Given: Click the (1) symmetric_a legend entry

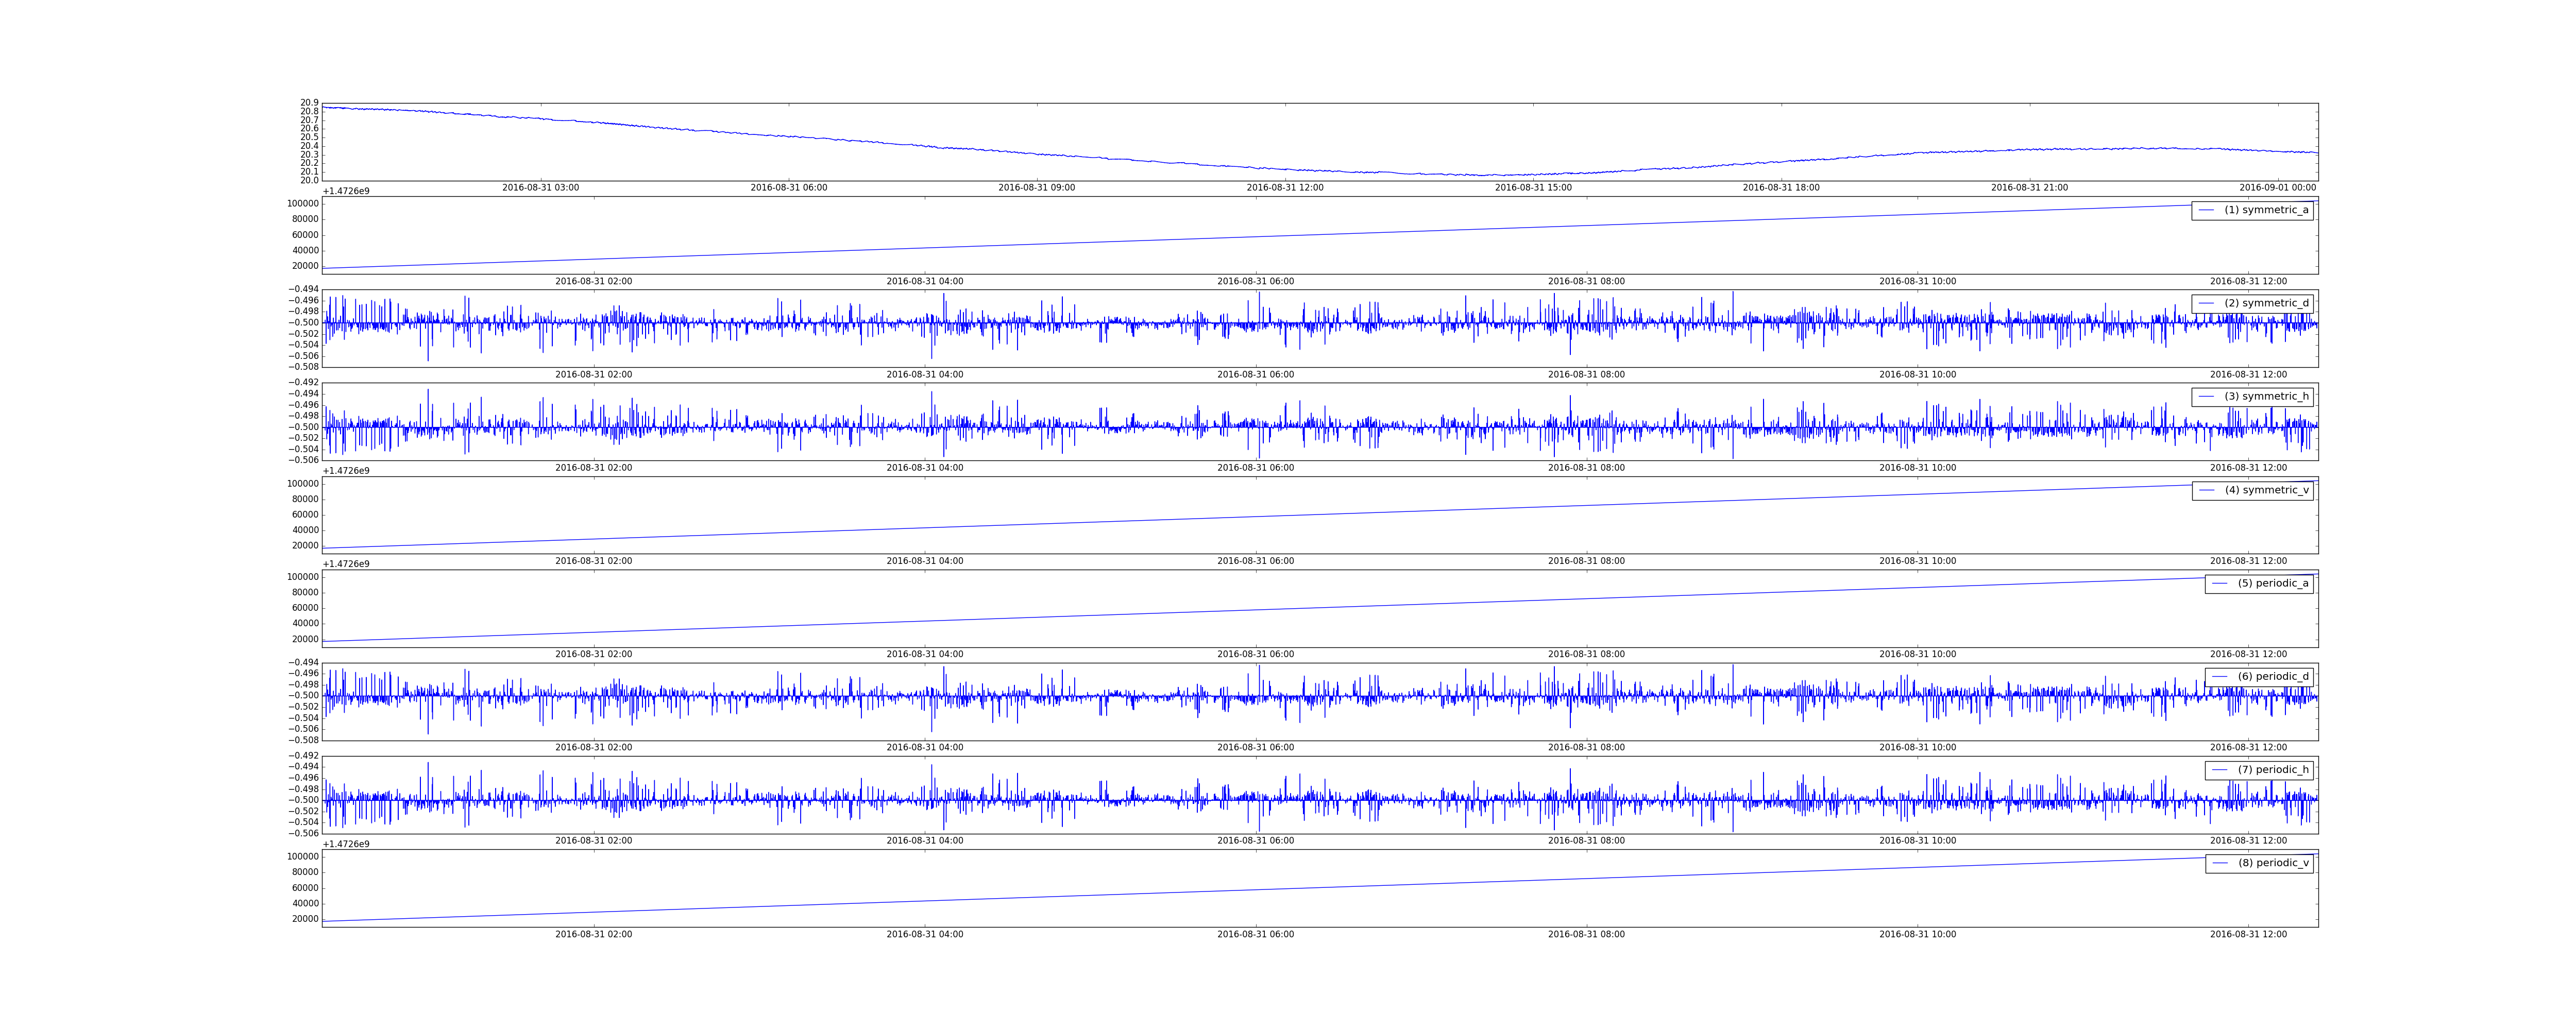Looking at the screenshot, I should click(x=2252, y=210).
